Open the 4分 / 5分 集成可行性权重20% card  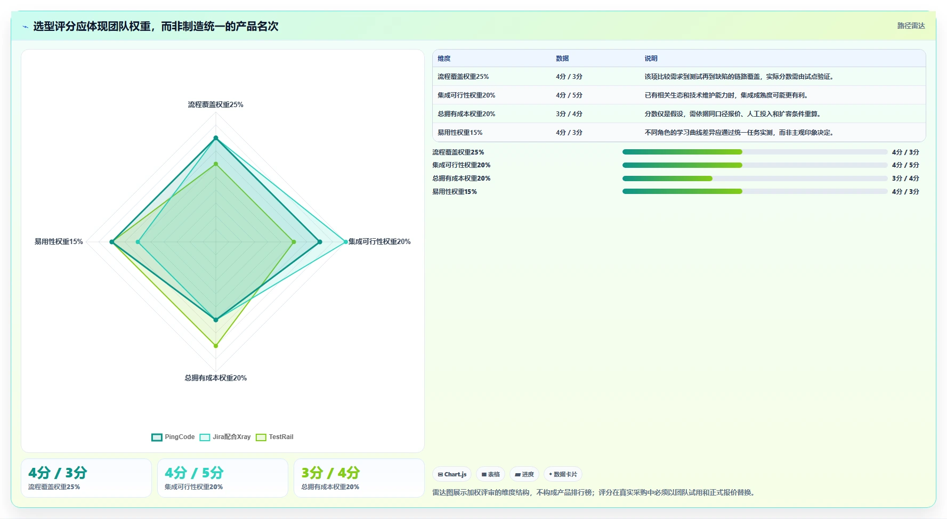coord(223,478)
